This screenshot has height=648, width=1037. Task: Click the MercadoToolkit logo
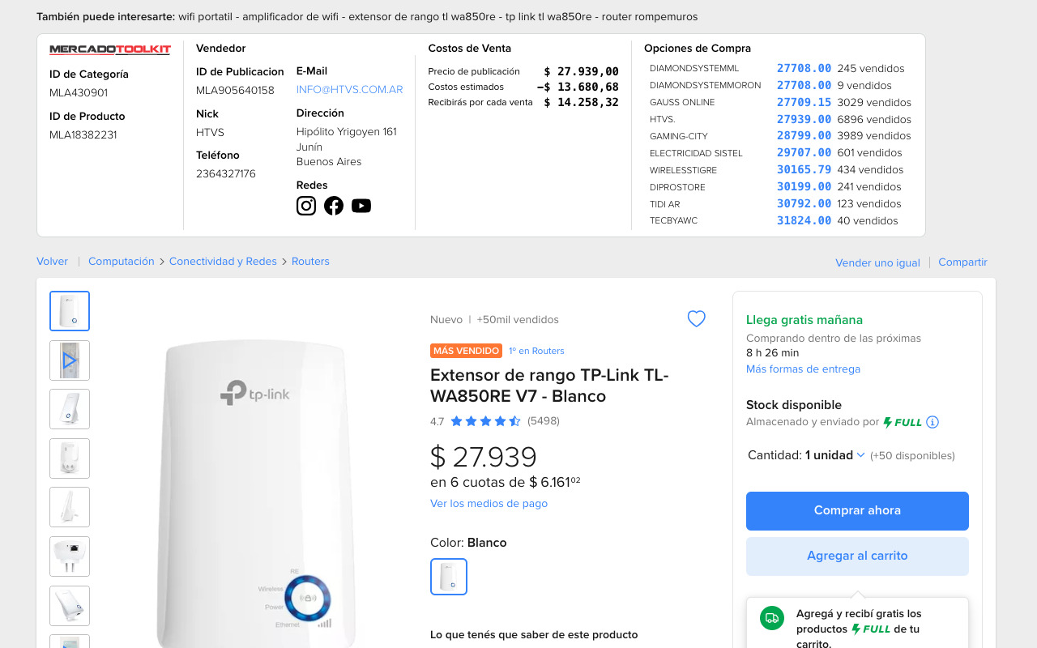[x=110, y=49]
